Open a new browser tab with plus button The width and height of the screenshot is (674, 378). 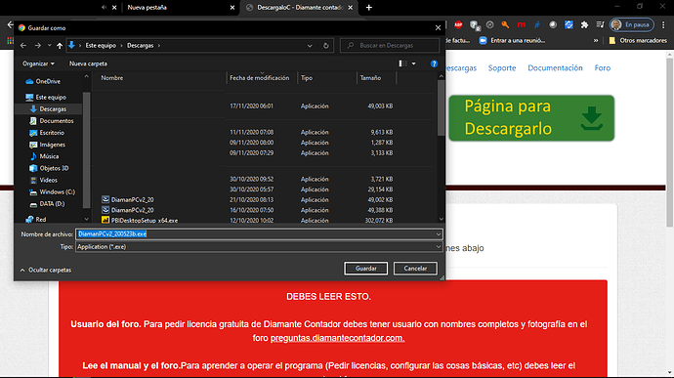click(x=369, y=7)
